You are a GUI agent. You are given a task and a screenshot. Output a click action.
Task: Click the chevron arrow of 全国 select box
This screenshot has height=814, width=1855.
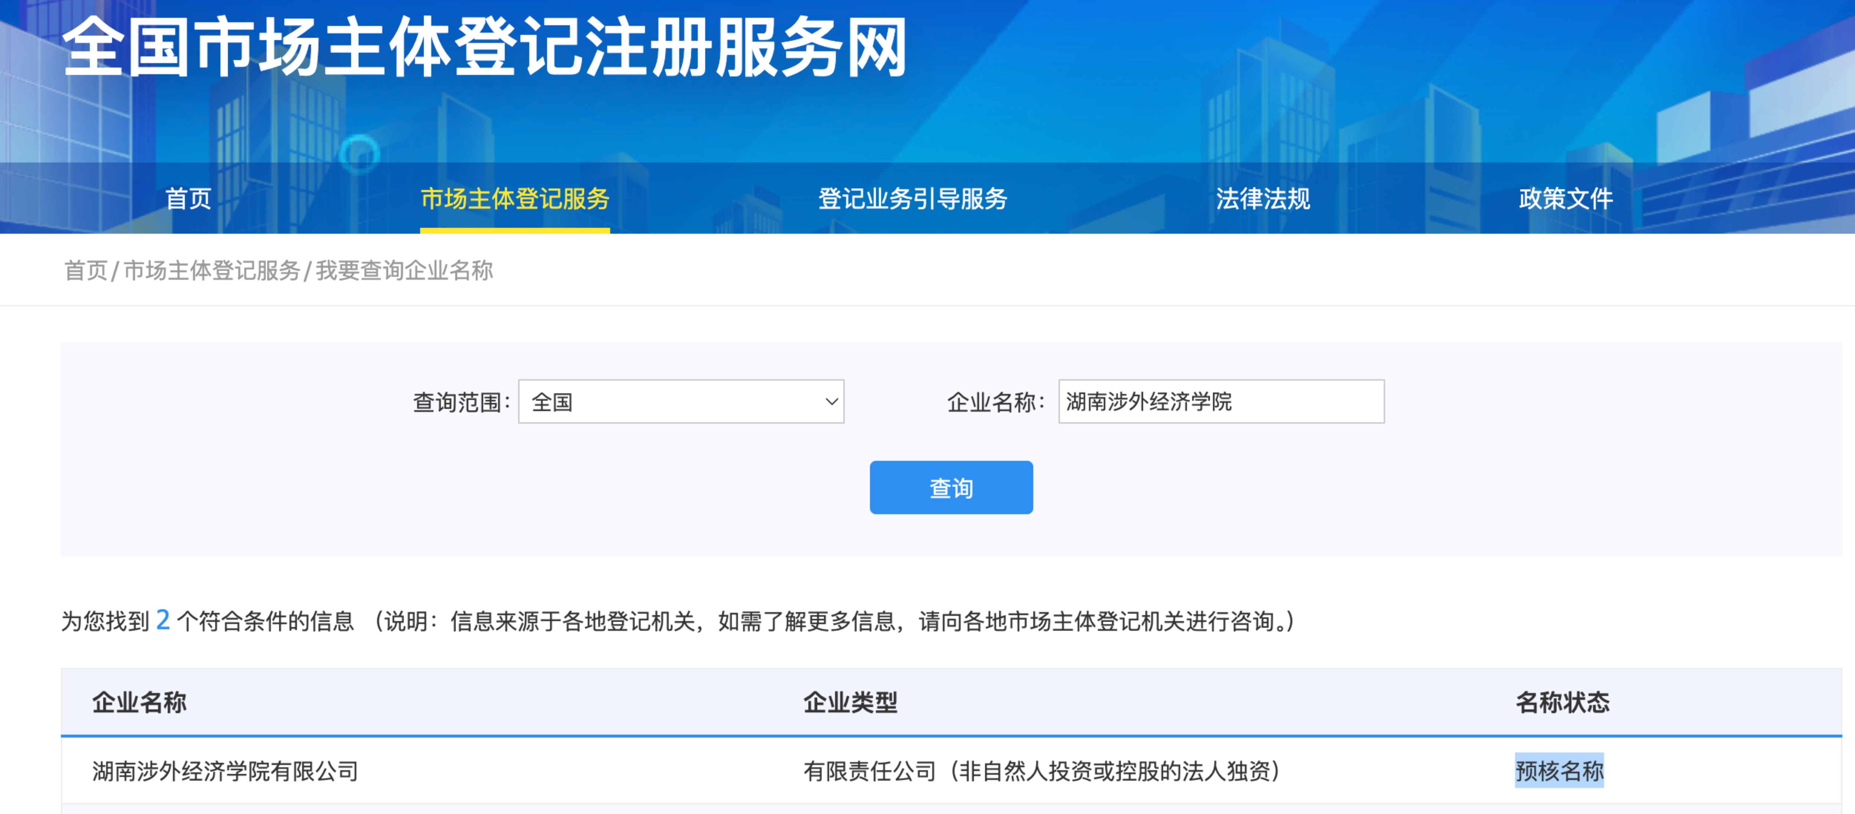pos(831,401)
